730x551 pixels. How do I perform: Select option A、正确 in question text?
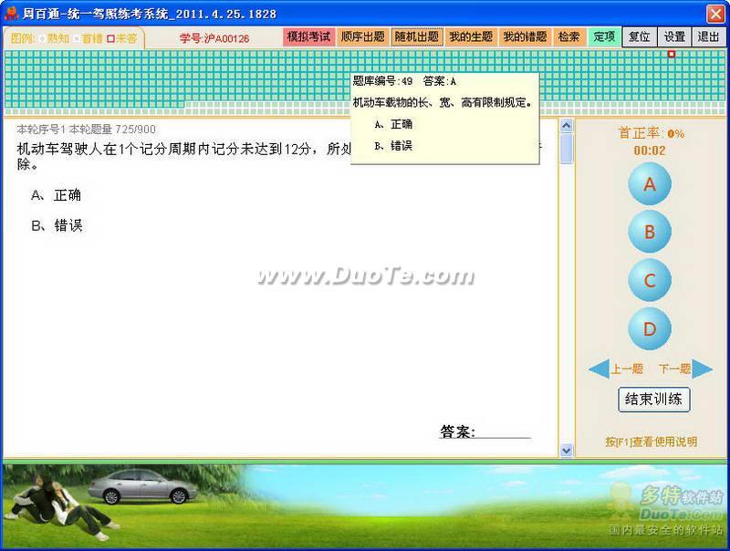click(56, 195)
